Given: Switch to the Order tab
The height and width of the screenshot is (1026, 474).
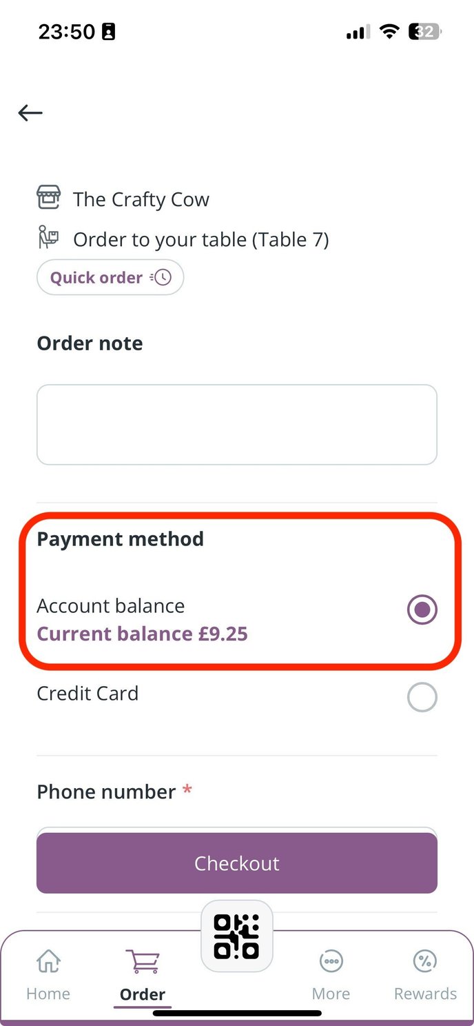Looking at the screenshot, I should pos(142,972).
